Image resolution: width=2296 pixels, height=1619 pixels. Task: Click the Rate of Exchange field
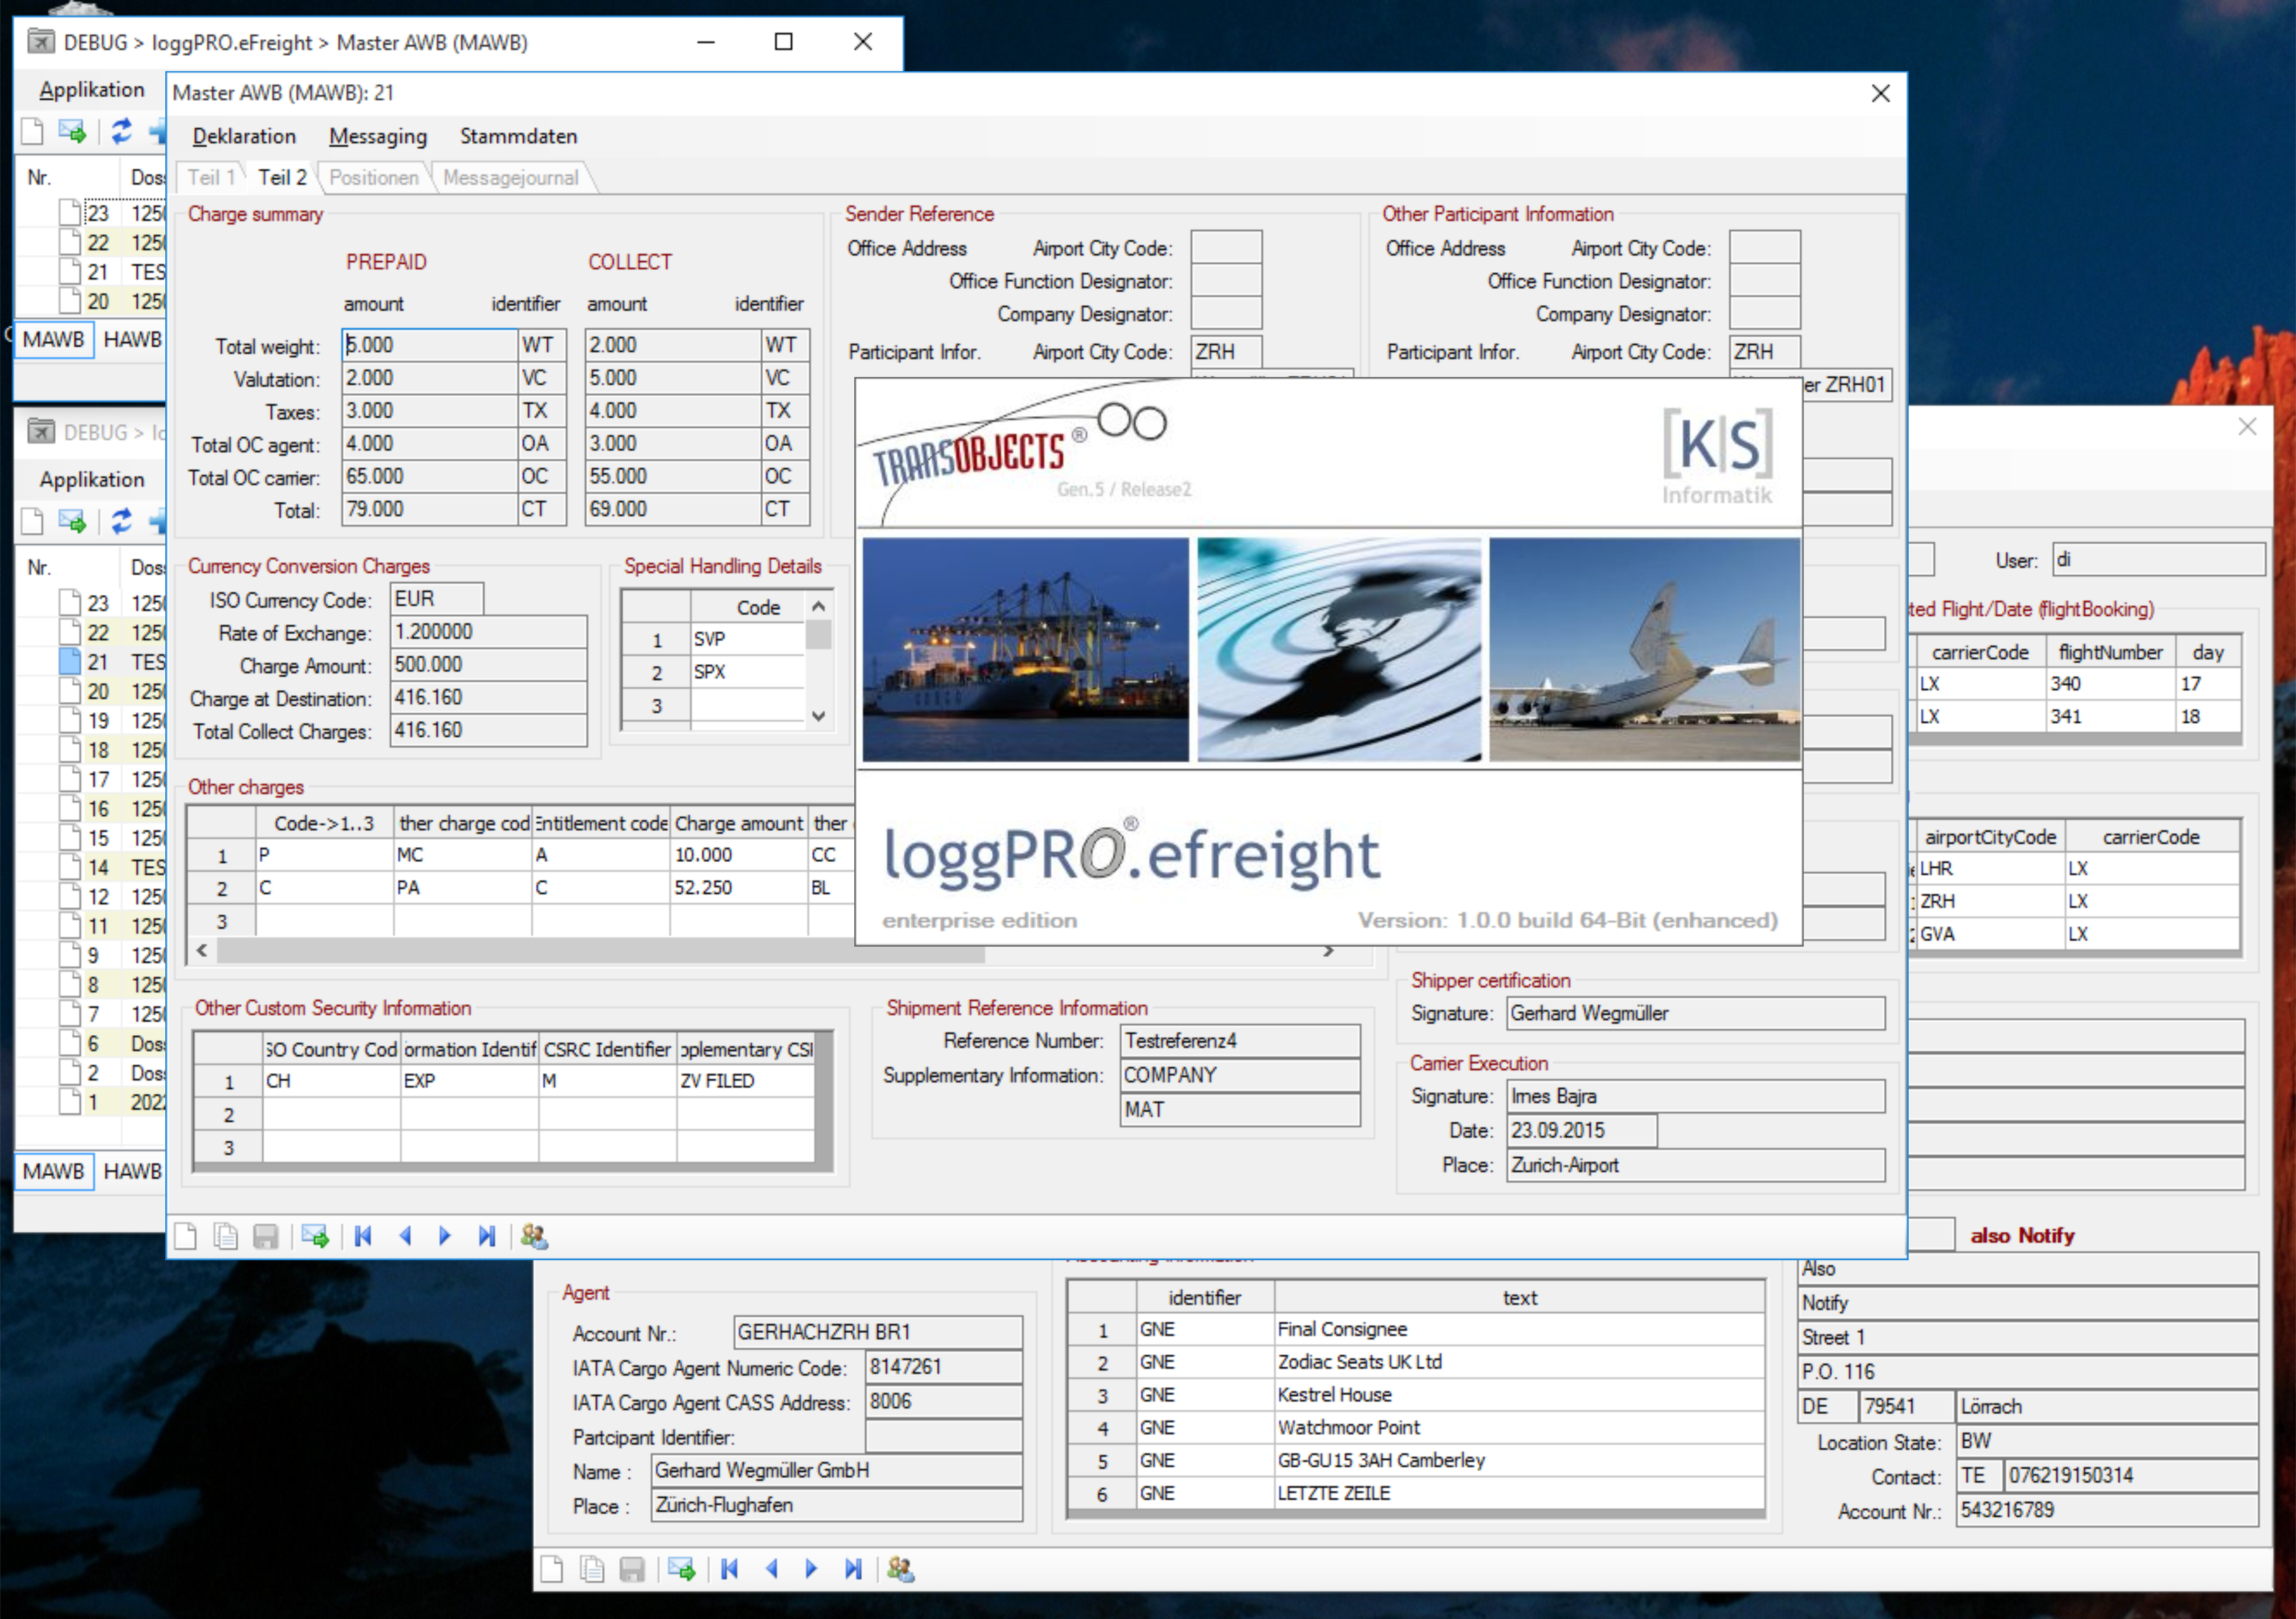click(488, 632)
